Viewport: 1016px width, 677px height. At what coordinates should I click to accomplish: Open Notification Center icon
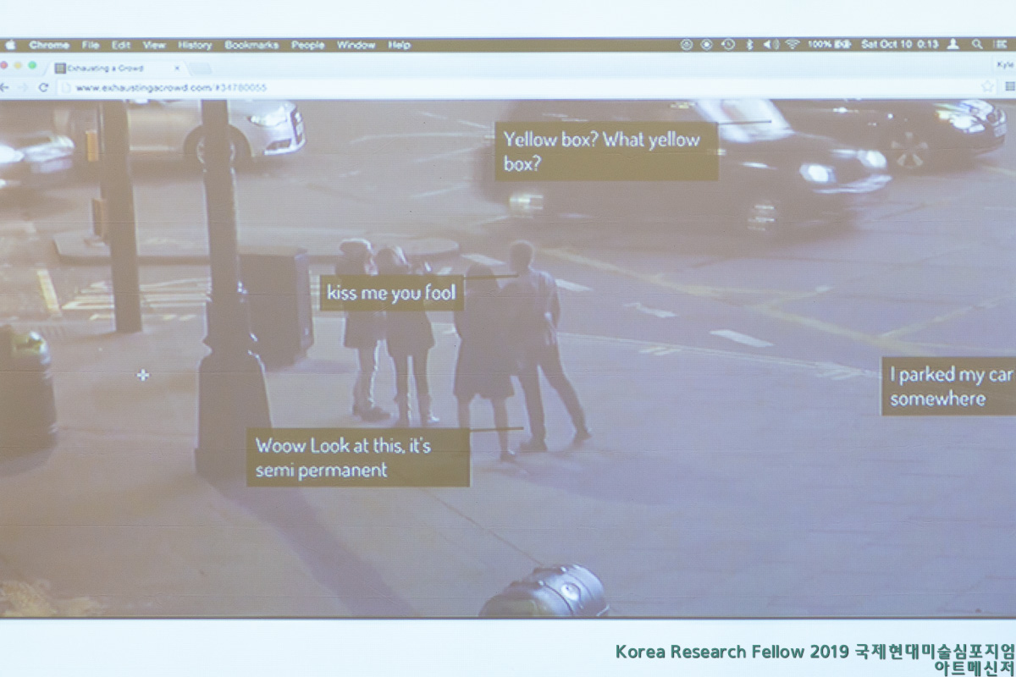[x=1000, y=45]
